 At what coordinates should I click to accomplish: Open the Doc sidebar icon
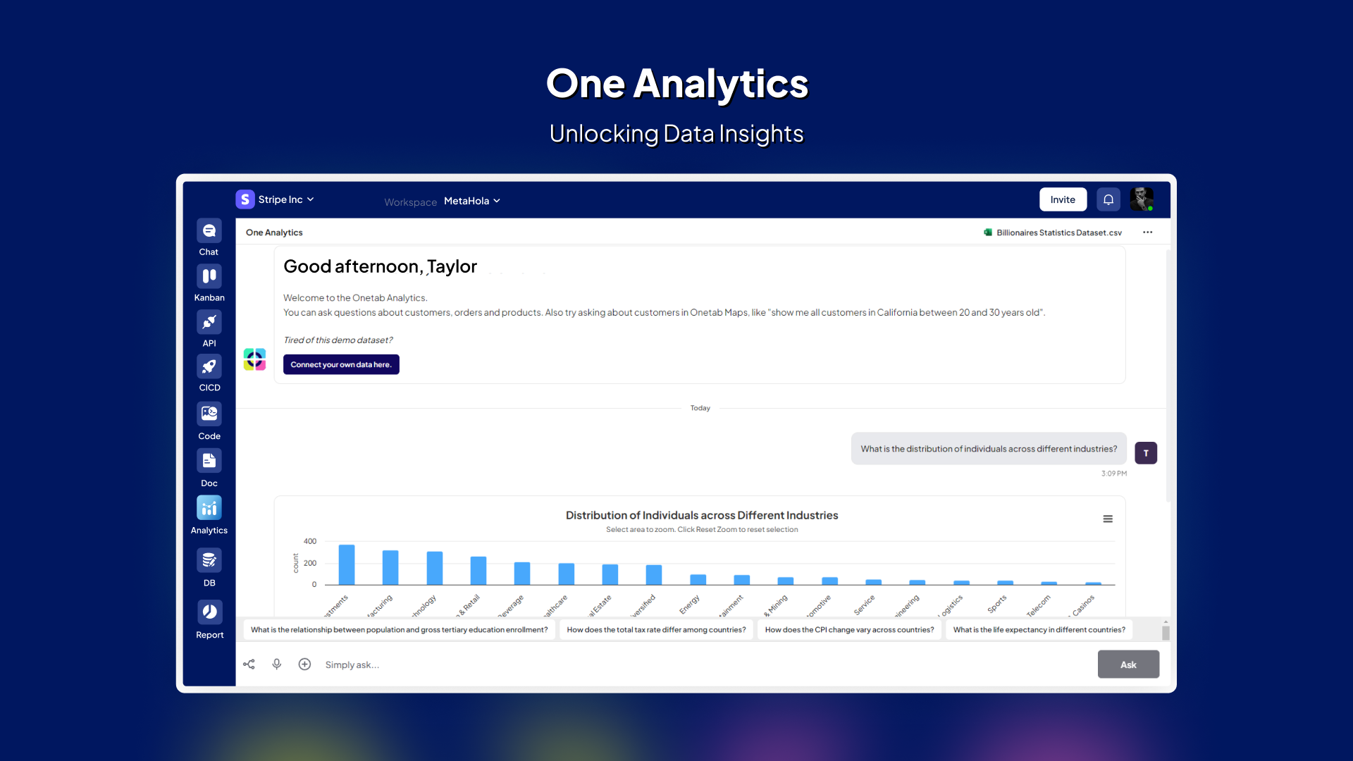tap(209, 461)
